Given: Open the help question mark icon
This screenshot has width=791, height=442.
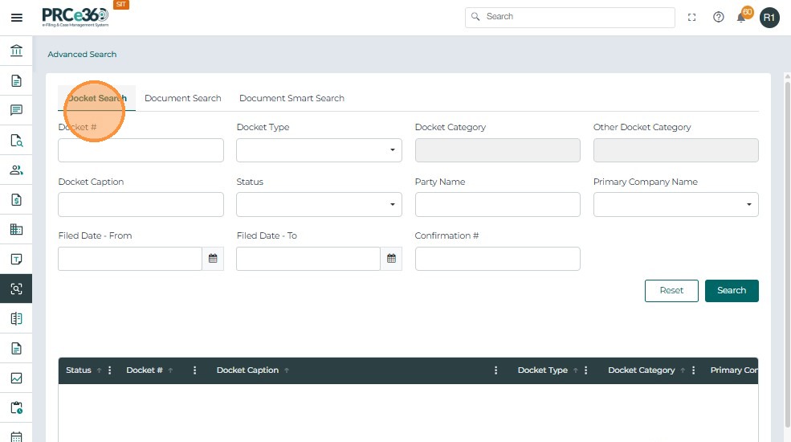Looking at the screenshot, I should [719, 17].
